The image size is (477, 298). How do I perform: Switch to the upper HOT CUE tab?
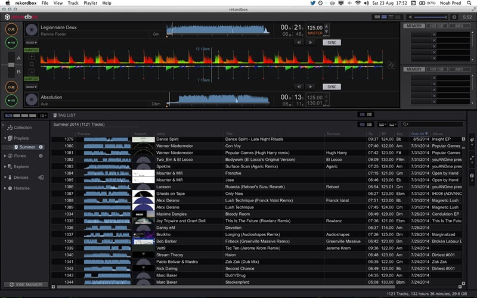click(x=436, y=26)
